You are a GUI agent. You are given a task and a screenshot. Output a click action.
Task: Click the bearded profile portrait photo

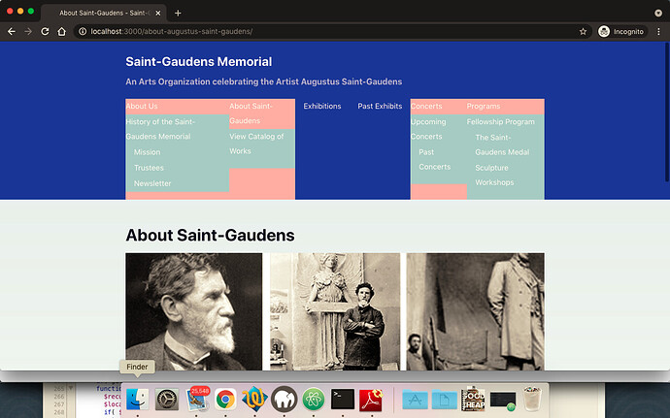(193, 310)
